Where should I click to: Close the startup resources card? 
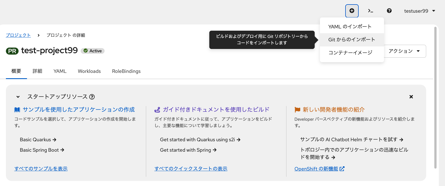coord(411,97)
